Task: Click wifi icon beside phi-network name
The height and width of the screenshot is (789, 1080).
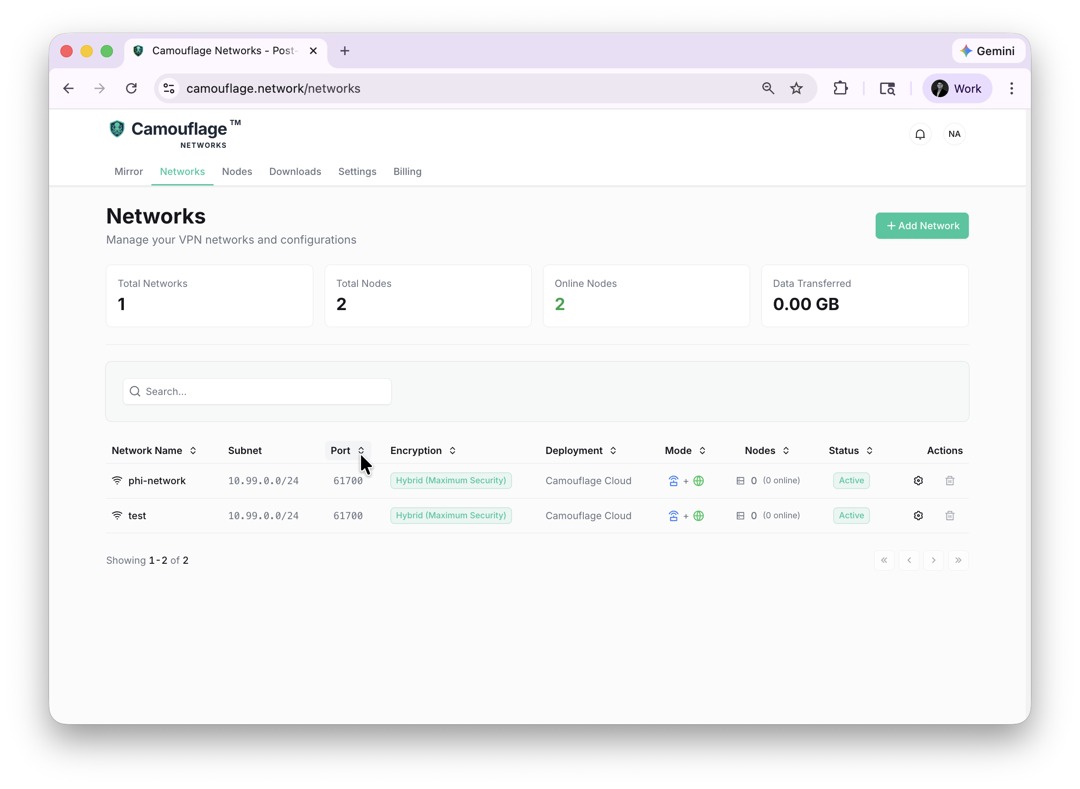Action: coord(117,481)
